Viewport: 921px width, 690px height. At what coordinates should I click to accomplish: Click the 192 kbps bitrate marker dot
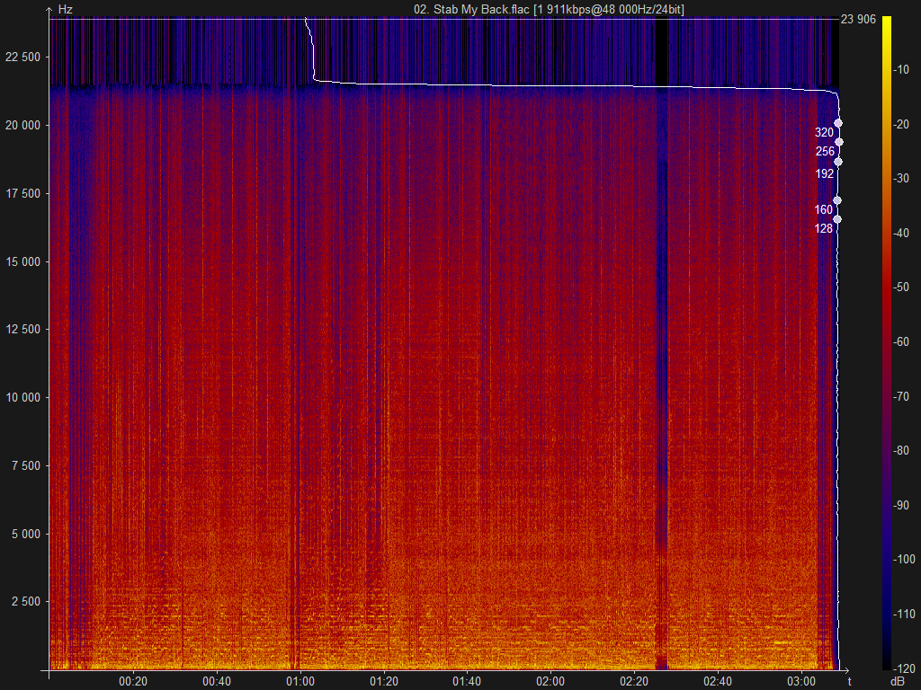[x=838, y=162]
